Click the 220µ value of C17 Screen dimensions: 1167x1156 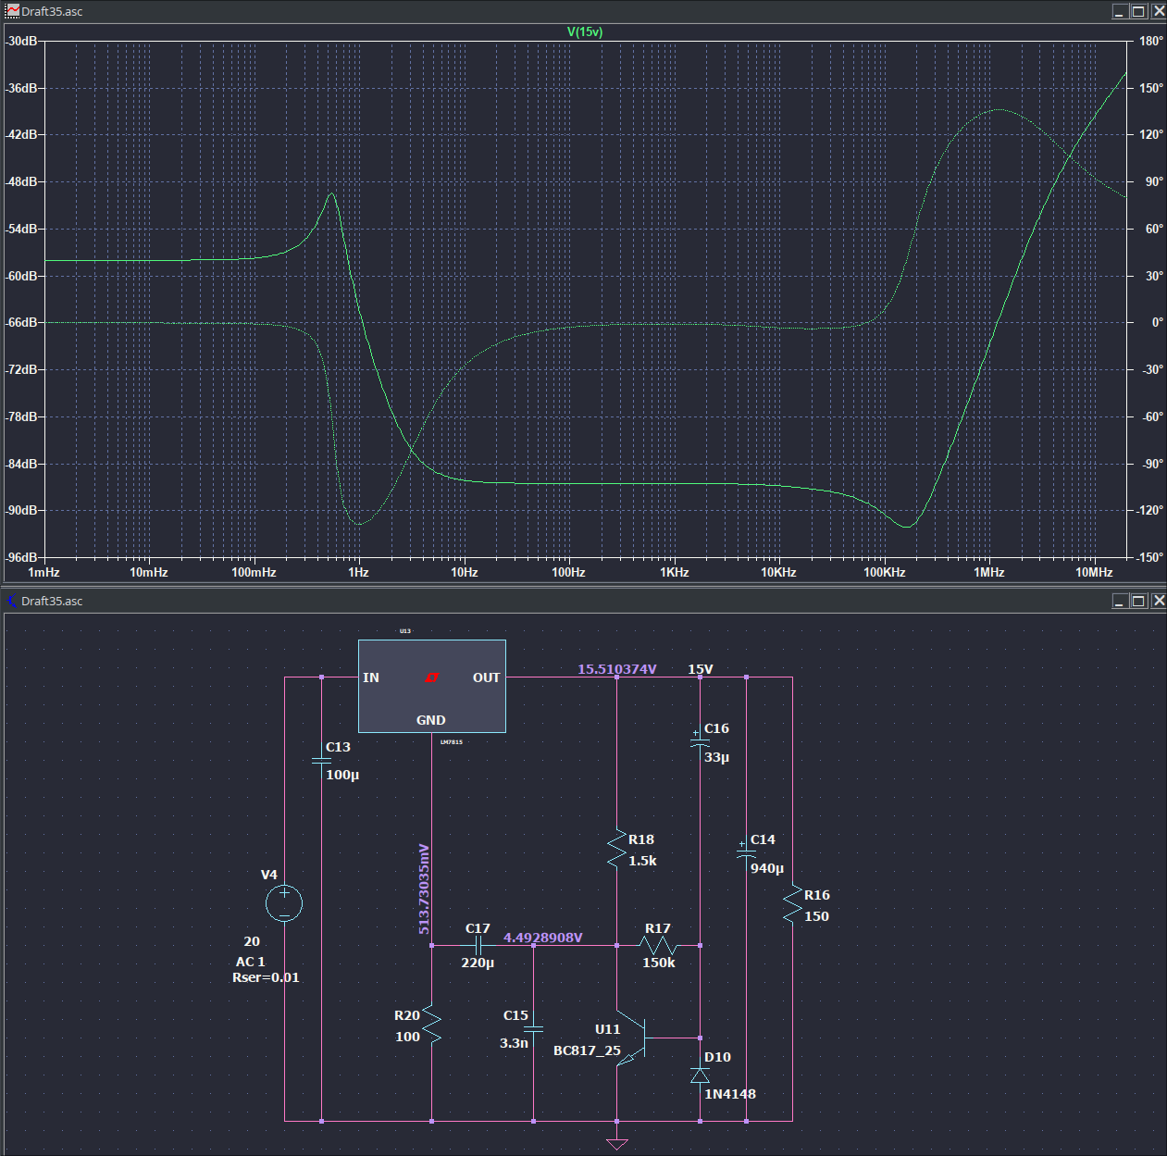point(478,963)
